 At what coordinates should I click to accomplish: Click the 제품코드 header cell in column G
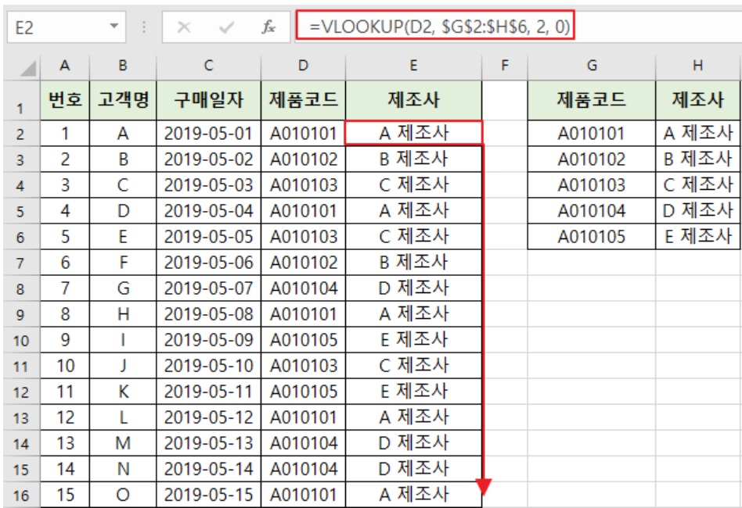point(592,100)
